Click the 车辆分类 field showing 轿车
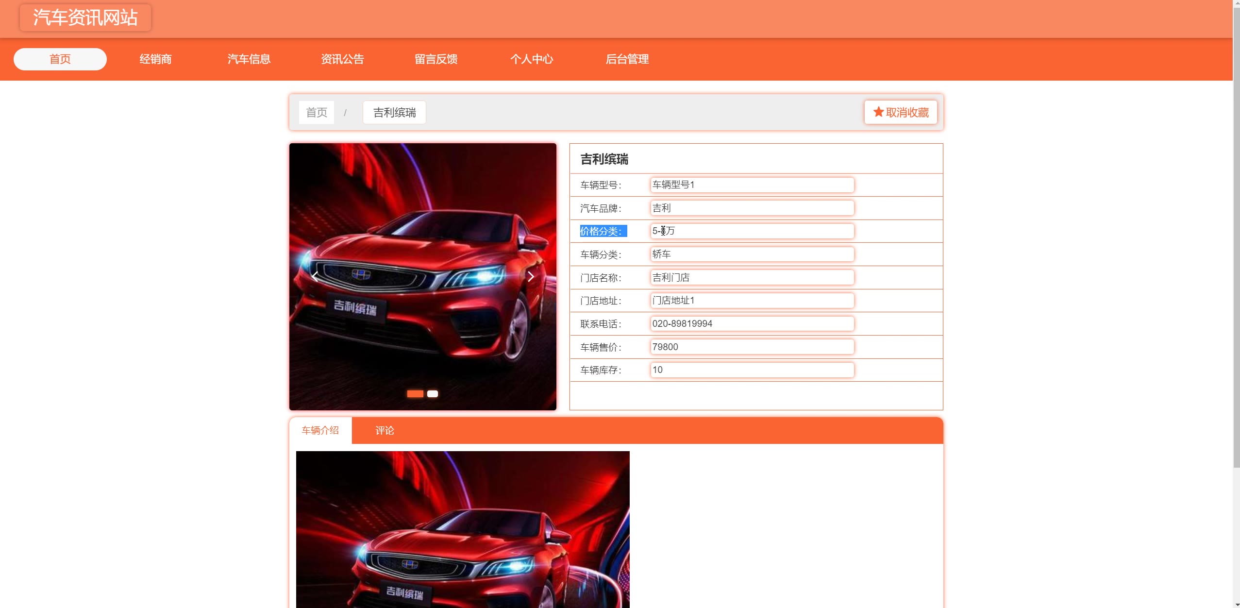Image resolution: width=1240 pixels, height=608 pixels. tap(752, 254)
